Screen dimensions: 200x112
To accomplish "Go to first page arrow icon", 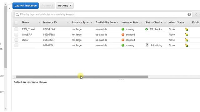I will tap(196, 15).
